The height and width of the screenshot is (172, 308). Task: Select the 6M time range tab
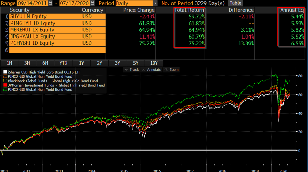coord(45,63)
